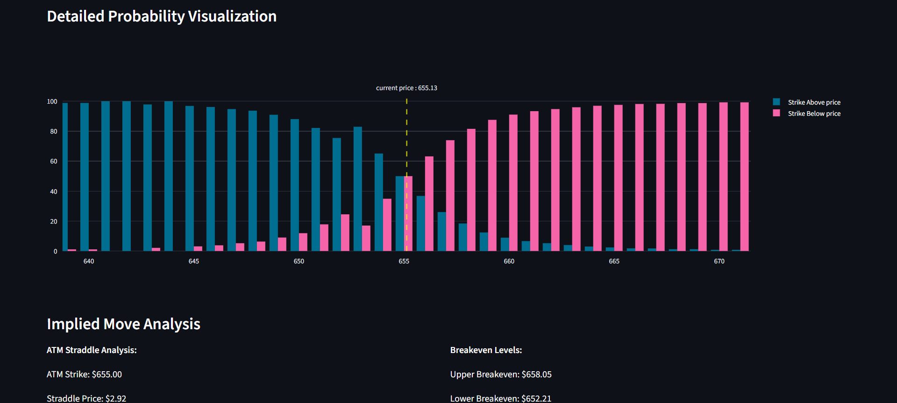
Task: Toggle the Strike Below price legend entry
Action: [x=814, y=113]
